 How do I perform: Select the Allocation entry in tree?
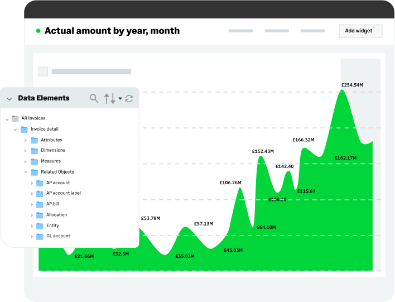[56, 214]
